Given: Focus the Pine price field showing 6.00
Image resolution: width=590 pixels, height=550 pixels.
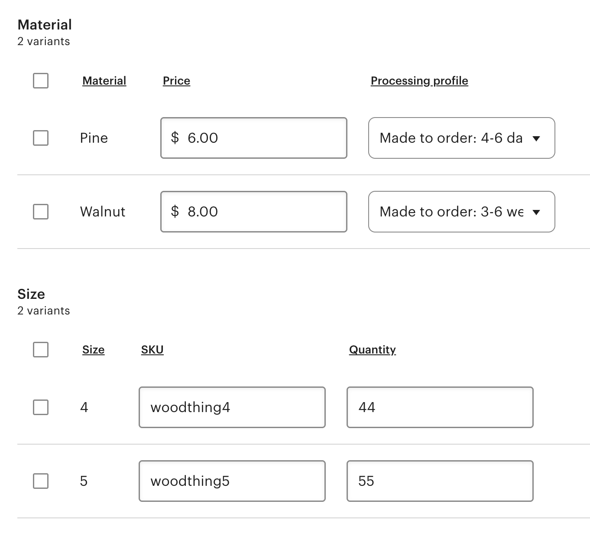Looking at the screenshot, I should [x=254, y=138].
